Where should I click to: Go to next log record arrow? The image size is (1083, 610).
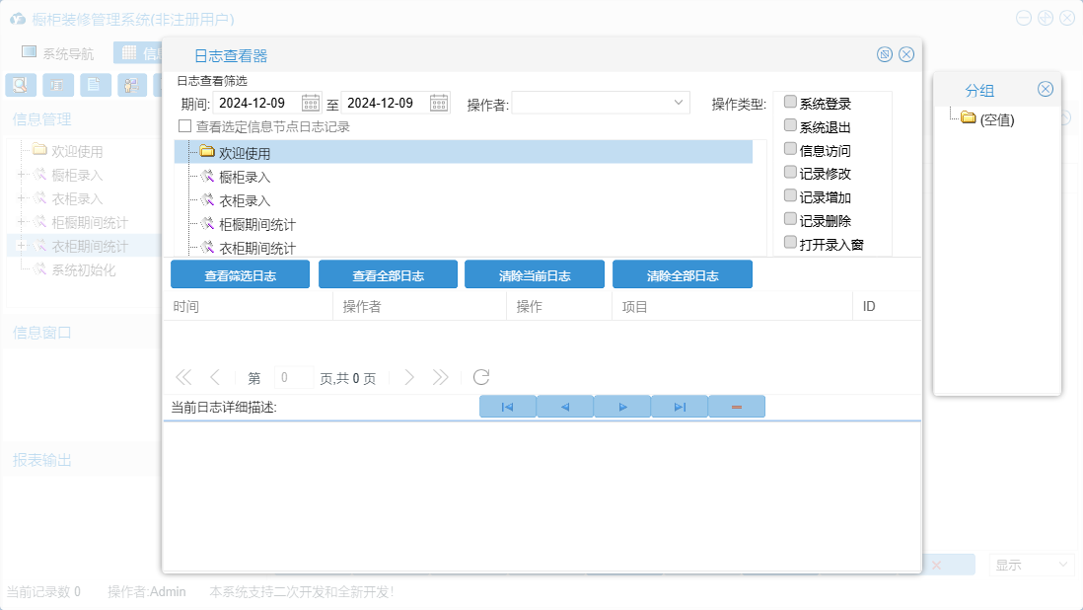coord(622,407)
